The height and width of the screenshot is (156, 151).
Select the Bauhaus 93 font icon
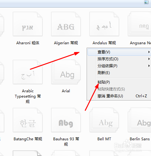coord(66,120)
